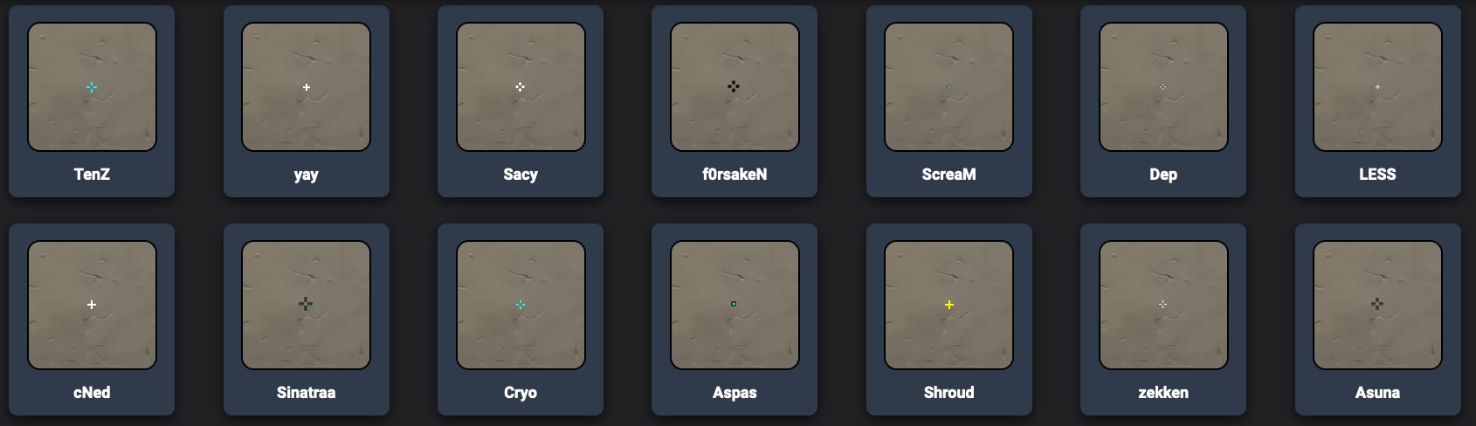
Task: Open zekken's white crosshair preview
Action: (1163, 305)
